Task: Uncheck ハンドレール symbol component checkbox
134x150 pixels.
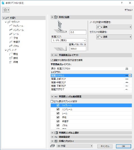Action: tap(58, 109)
